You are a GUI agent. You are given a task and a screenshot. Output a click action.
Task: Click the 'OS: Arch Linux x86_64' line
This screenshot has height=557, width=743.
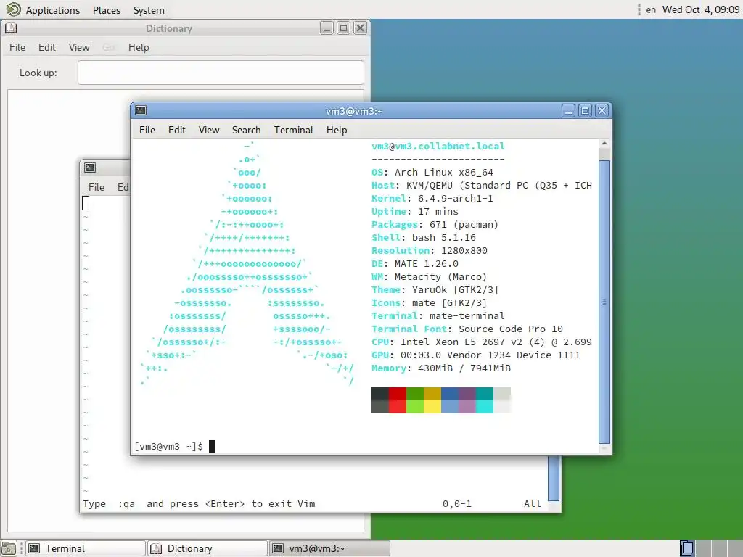[432, 173]
